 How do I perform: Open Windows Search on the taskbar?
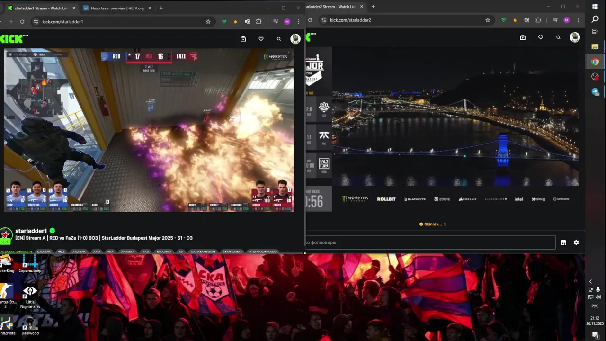pyautogui.click(x=595, y=19)
